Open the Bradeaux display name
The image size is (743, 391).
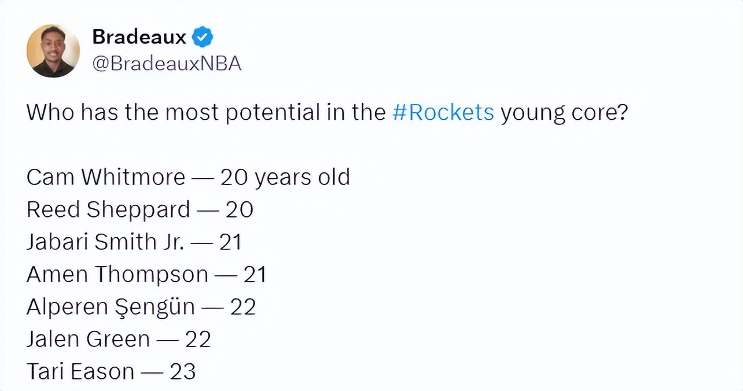139,38
